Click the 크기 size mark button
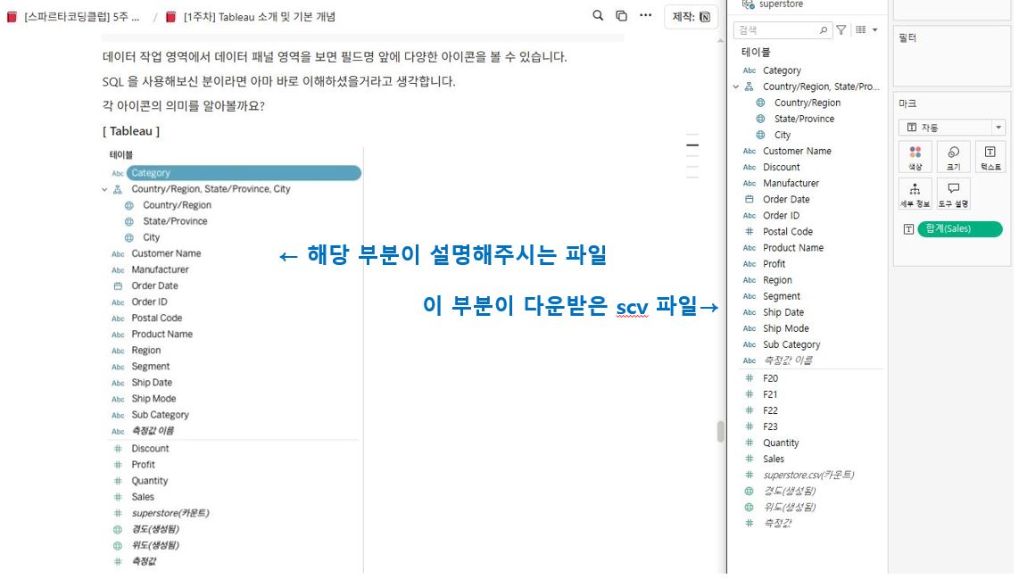 click(953, 157)
